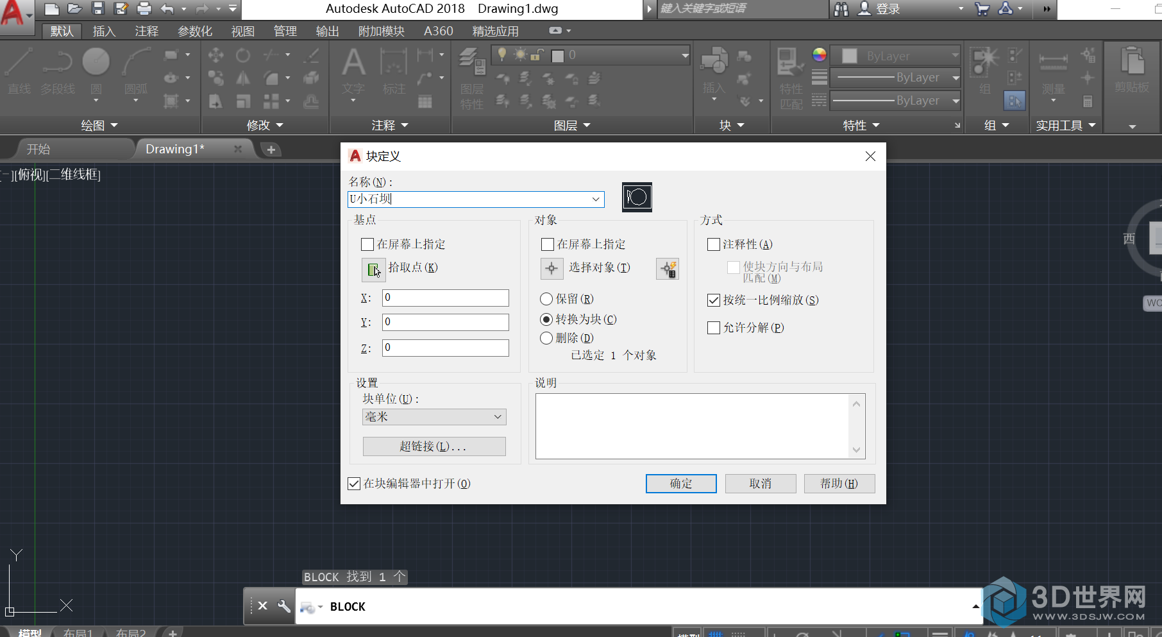Screen dimensions: 1162x637
Task: Select the 删除(D) radio button
Action: [546, 338]
